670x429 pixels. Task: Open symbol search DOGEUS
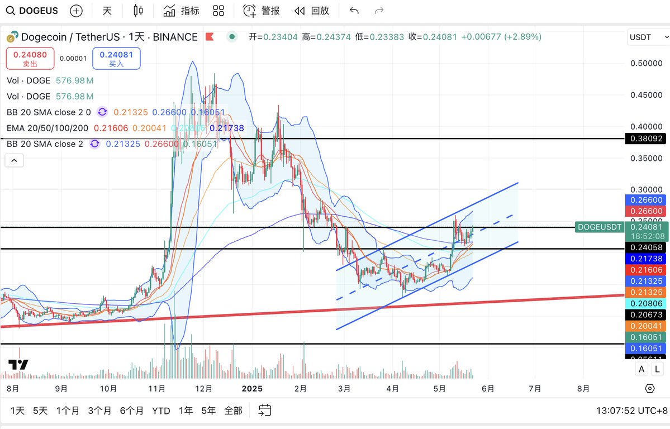click(x=32, y=11)
